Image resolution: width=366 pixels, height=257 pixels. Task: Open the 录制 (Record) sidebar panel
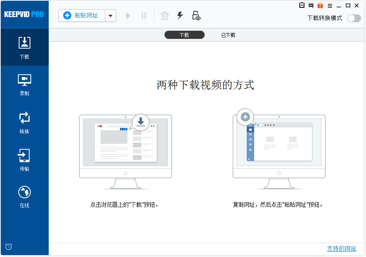[25, 85]
